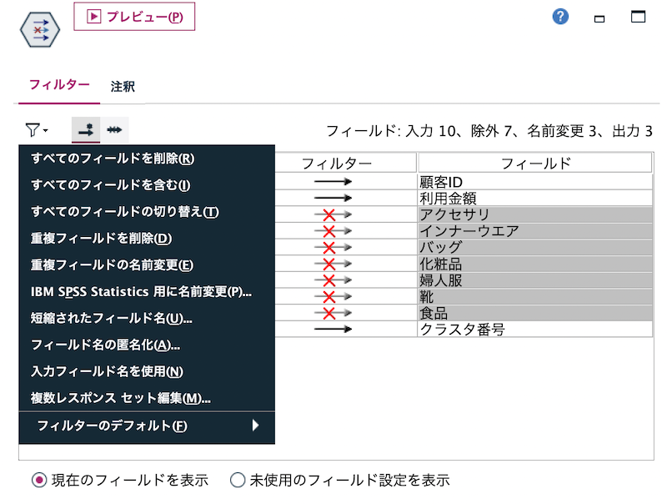Click the arrow icon beside 利用金額
The image size is (667, 504).
click(x=333, y=197)
